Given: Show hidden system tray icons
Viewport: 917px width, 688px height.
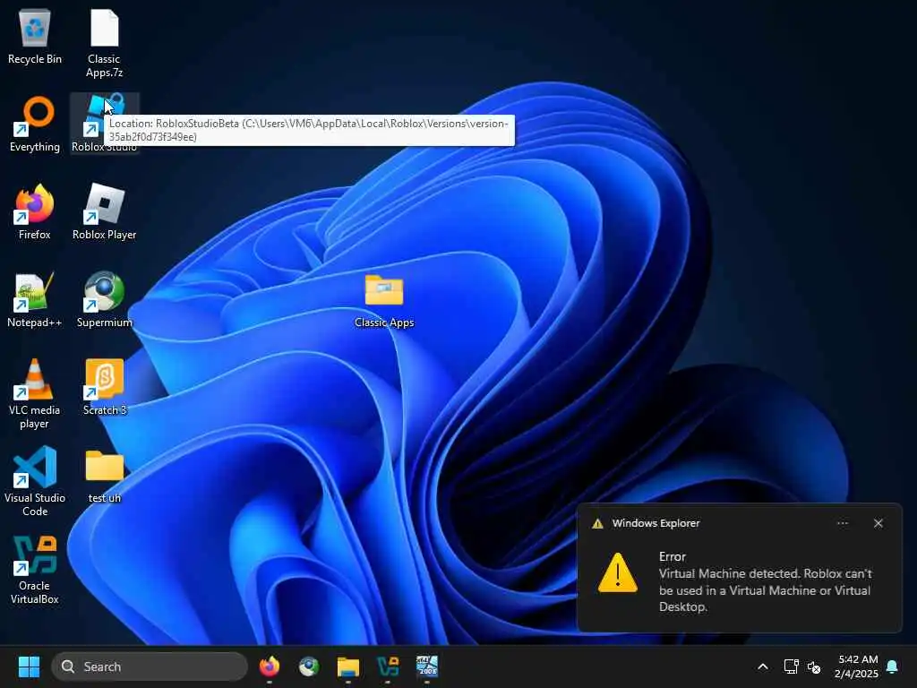Looking at the screenshot, I should pos(763,666).
